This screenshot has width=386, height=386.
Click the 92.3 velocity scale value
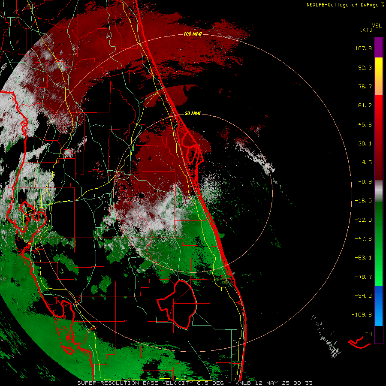point(365,67)
